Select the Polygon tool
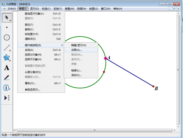Image resolution: width=183 pixels, height=138 pixels. [7, 57]
